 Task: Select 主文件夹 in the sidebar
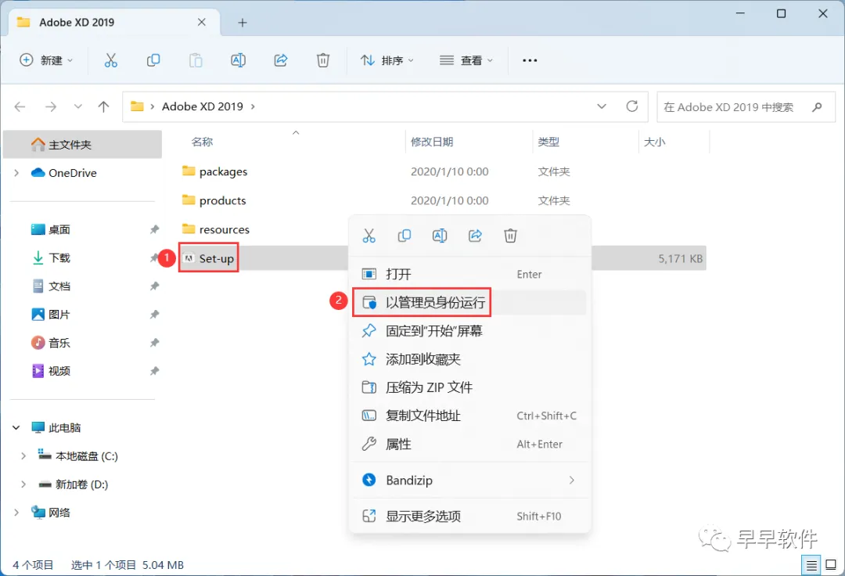(x=82, y=145)
